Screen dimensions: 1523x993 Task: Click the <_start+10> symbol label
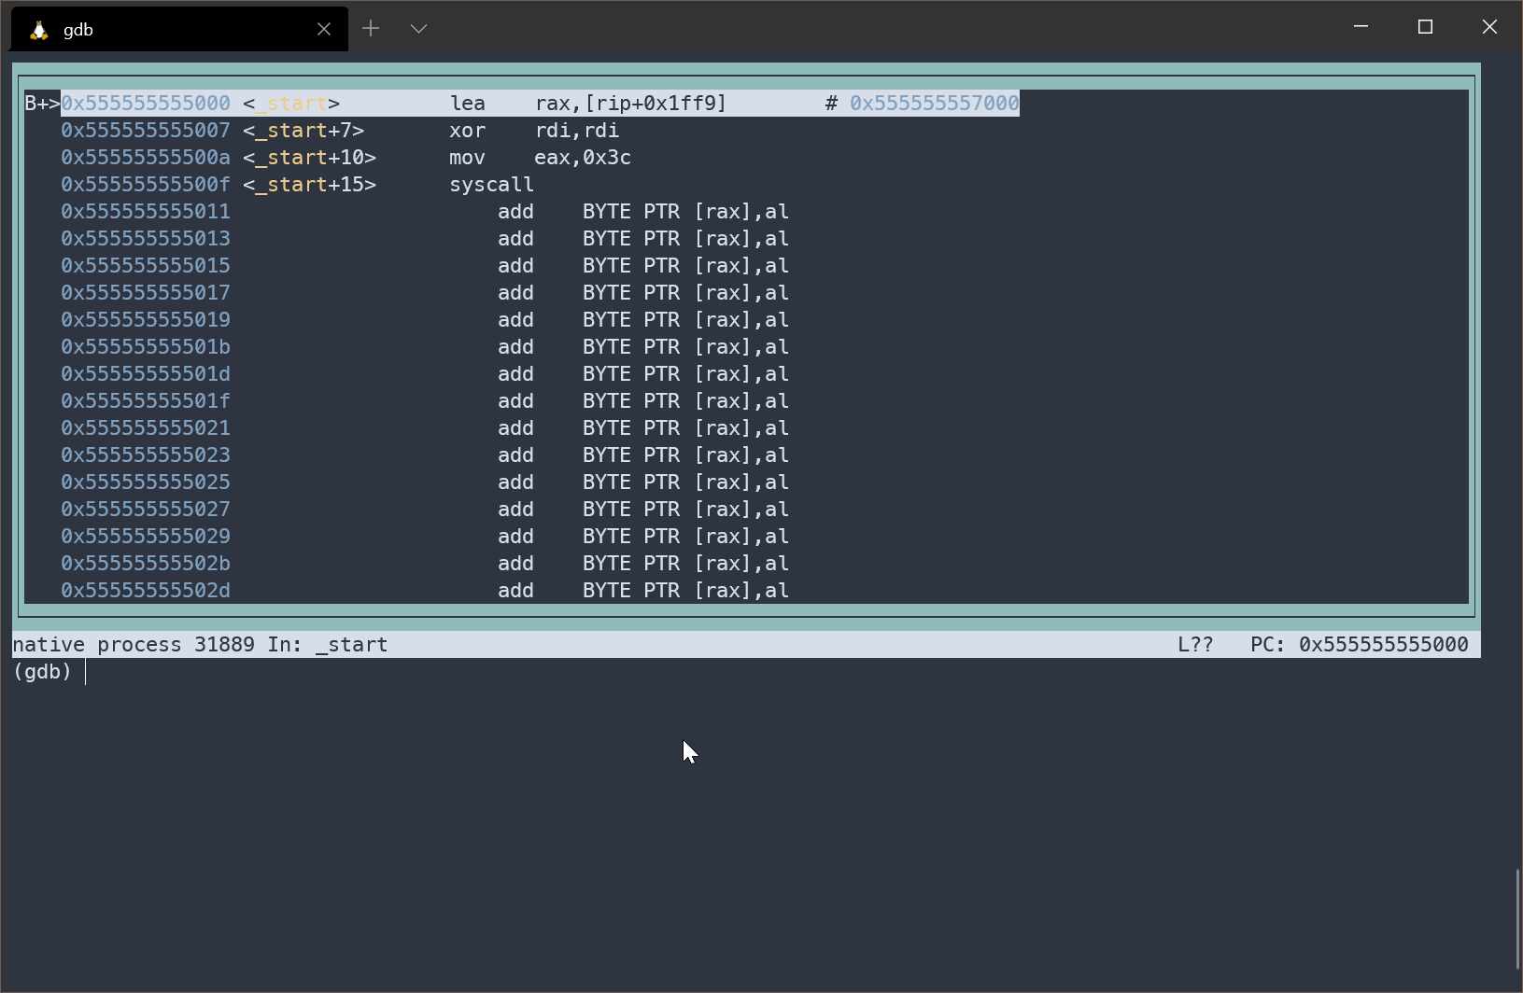click(309, 158)
